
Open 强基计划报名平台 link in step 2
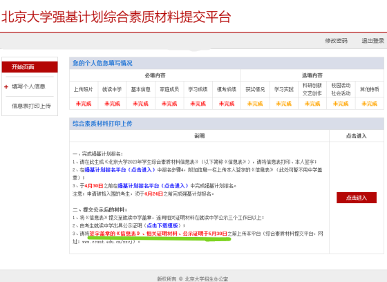[120, 170]
